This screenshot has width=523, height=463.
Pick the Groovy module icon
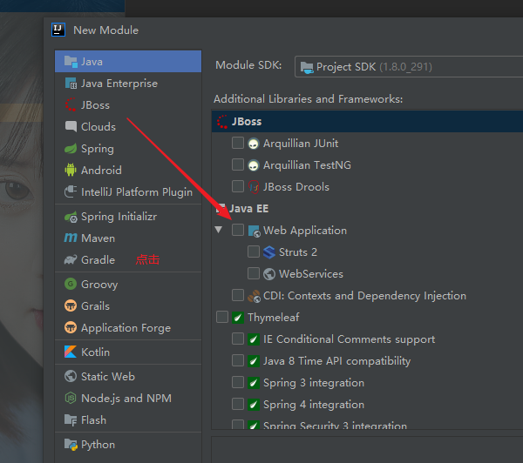[x=71, y=285]
